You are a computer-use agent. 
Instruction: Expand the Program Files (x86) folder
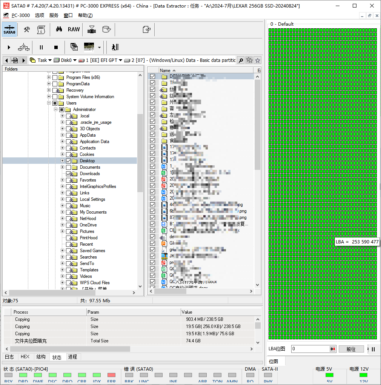pyautogui.click(x=49, y=77)
